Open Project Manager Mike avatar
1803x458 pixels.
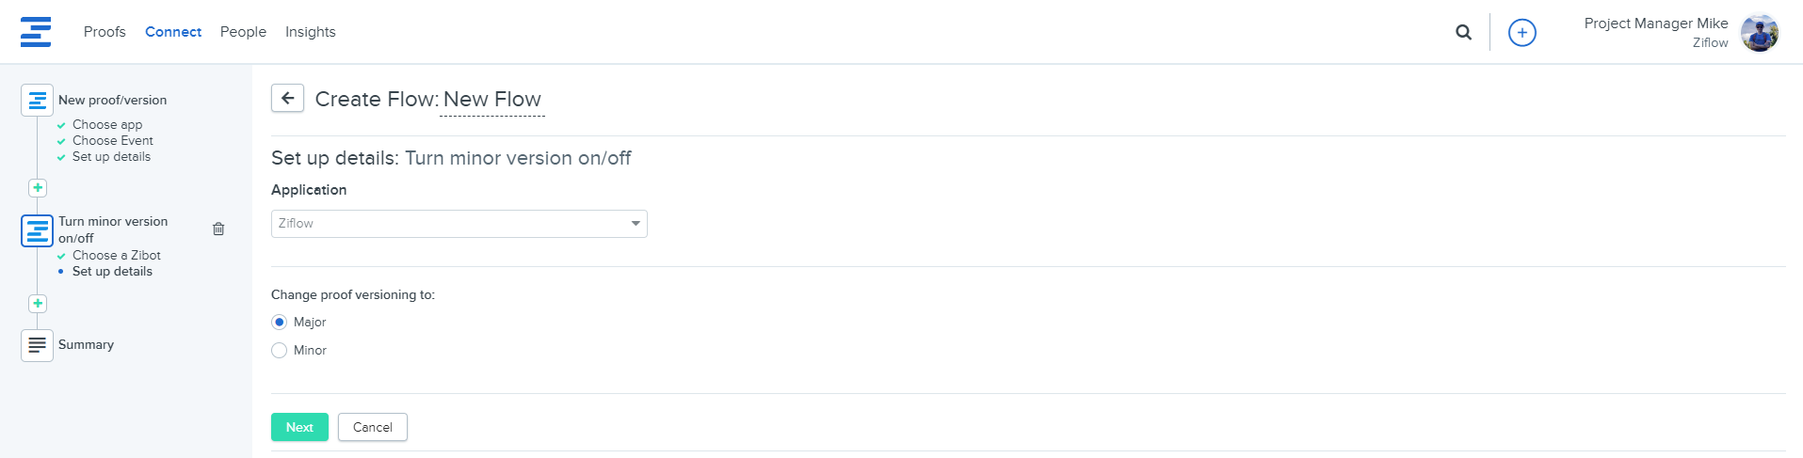point(1759,33)
